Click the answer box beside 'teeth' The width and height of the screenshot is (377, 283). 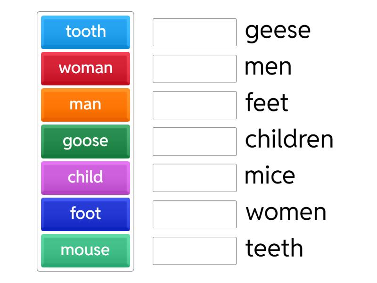click(194, 250)
